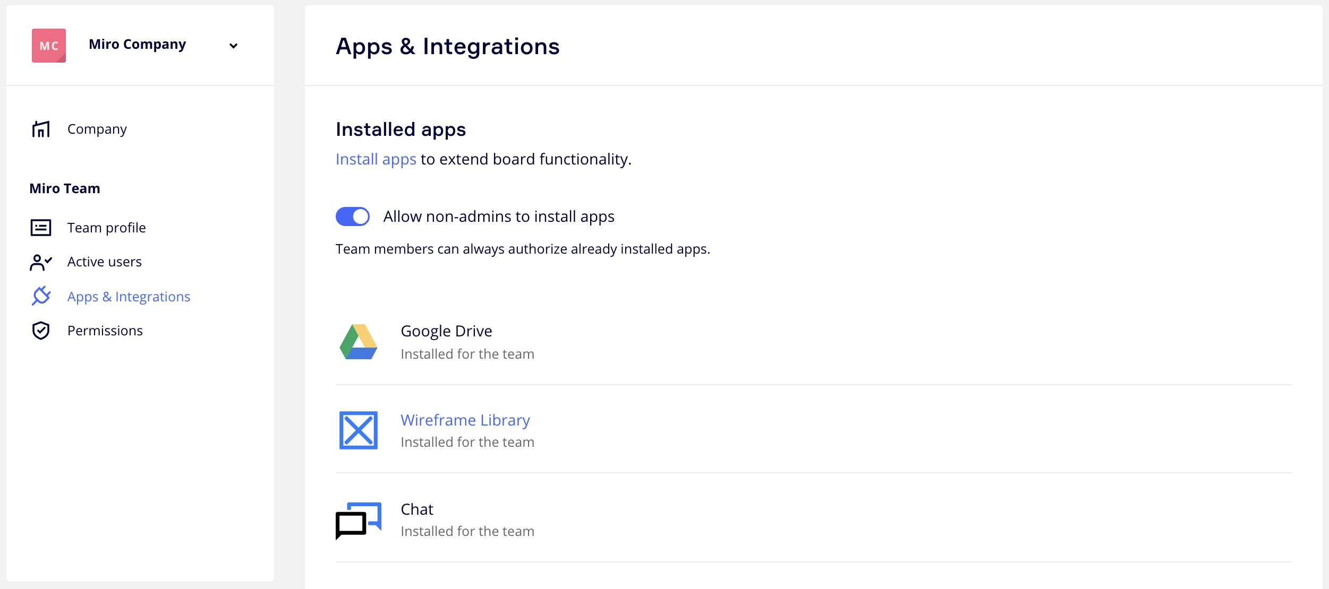Image resolution: width=1329 pixels, height=589 pixels.
Task: Click the Apps & Integrations plug icon
Action: 41,296
